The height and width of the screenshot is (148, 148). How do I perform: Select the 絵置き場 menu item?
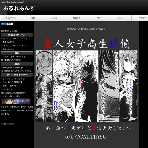click(77, 18)
